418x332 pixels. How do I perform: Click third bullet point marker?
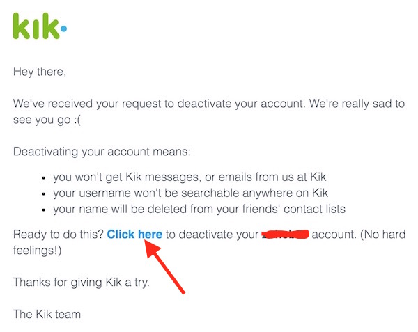[44, 210]
